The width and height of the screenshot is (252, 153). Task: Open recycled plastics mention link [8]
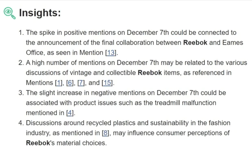click(x=106, y=133)
